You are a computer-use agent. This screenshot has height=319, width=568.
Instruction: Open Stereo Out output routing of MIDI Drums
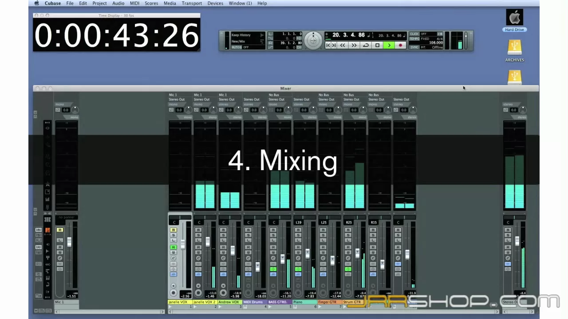(255, 99)
